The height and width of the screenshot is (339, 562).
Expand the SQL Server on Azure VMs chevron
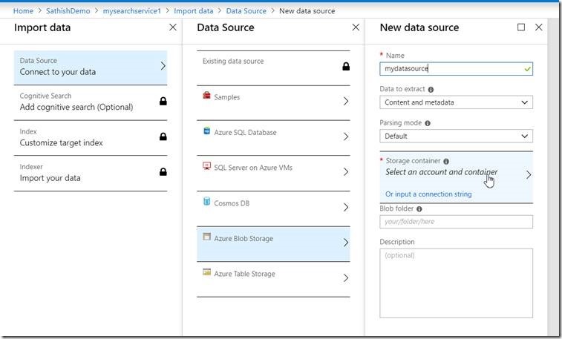pos(346,172)
